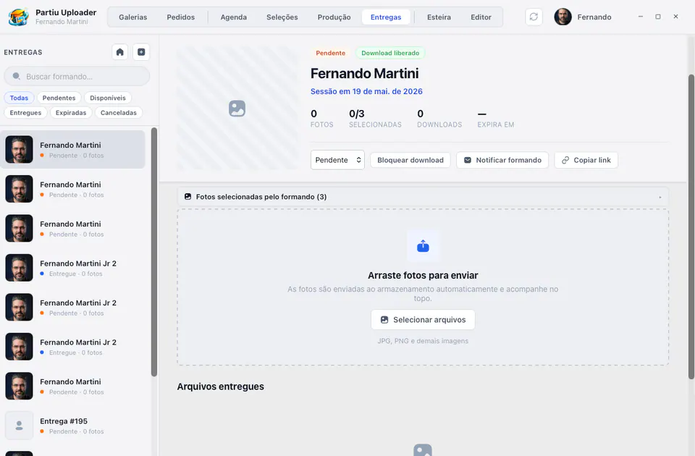Click the upload icon in drop zone
The height and width of the screenshot is (456, 695).
(x=423, y=246)
